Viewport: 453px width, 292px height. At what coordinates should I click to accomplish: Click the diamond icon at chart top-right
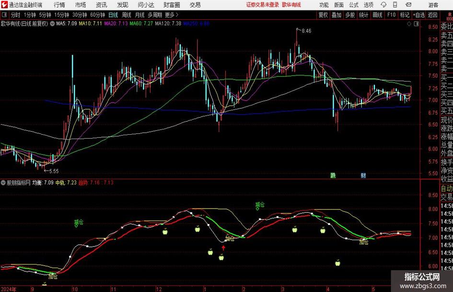click(409, 24)
